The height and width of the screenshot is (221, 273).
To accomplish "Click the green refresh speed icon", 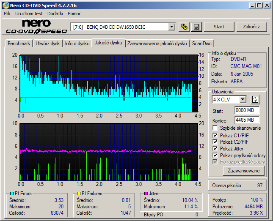I will pos(255,99).
